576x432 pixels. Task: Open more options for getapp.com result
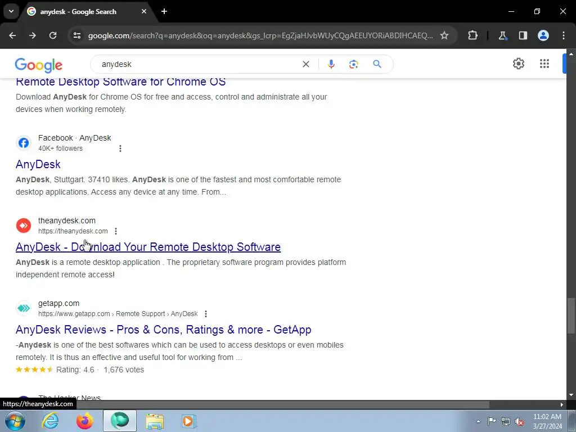(x=206, y=314)
